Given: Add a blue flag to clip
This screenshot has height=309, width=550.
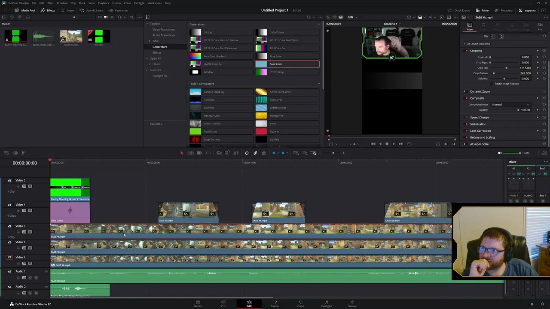Looking at the screenshot, I should click(x=273, y=153).
